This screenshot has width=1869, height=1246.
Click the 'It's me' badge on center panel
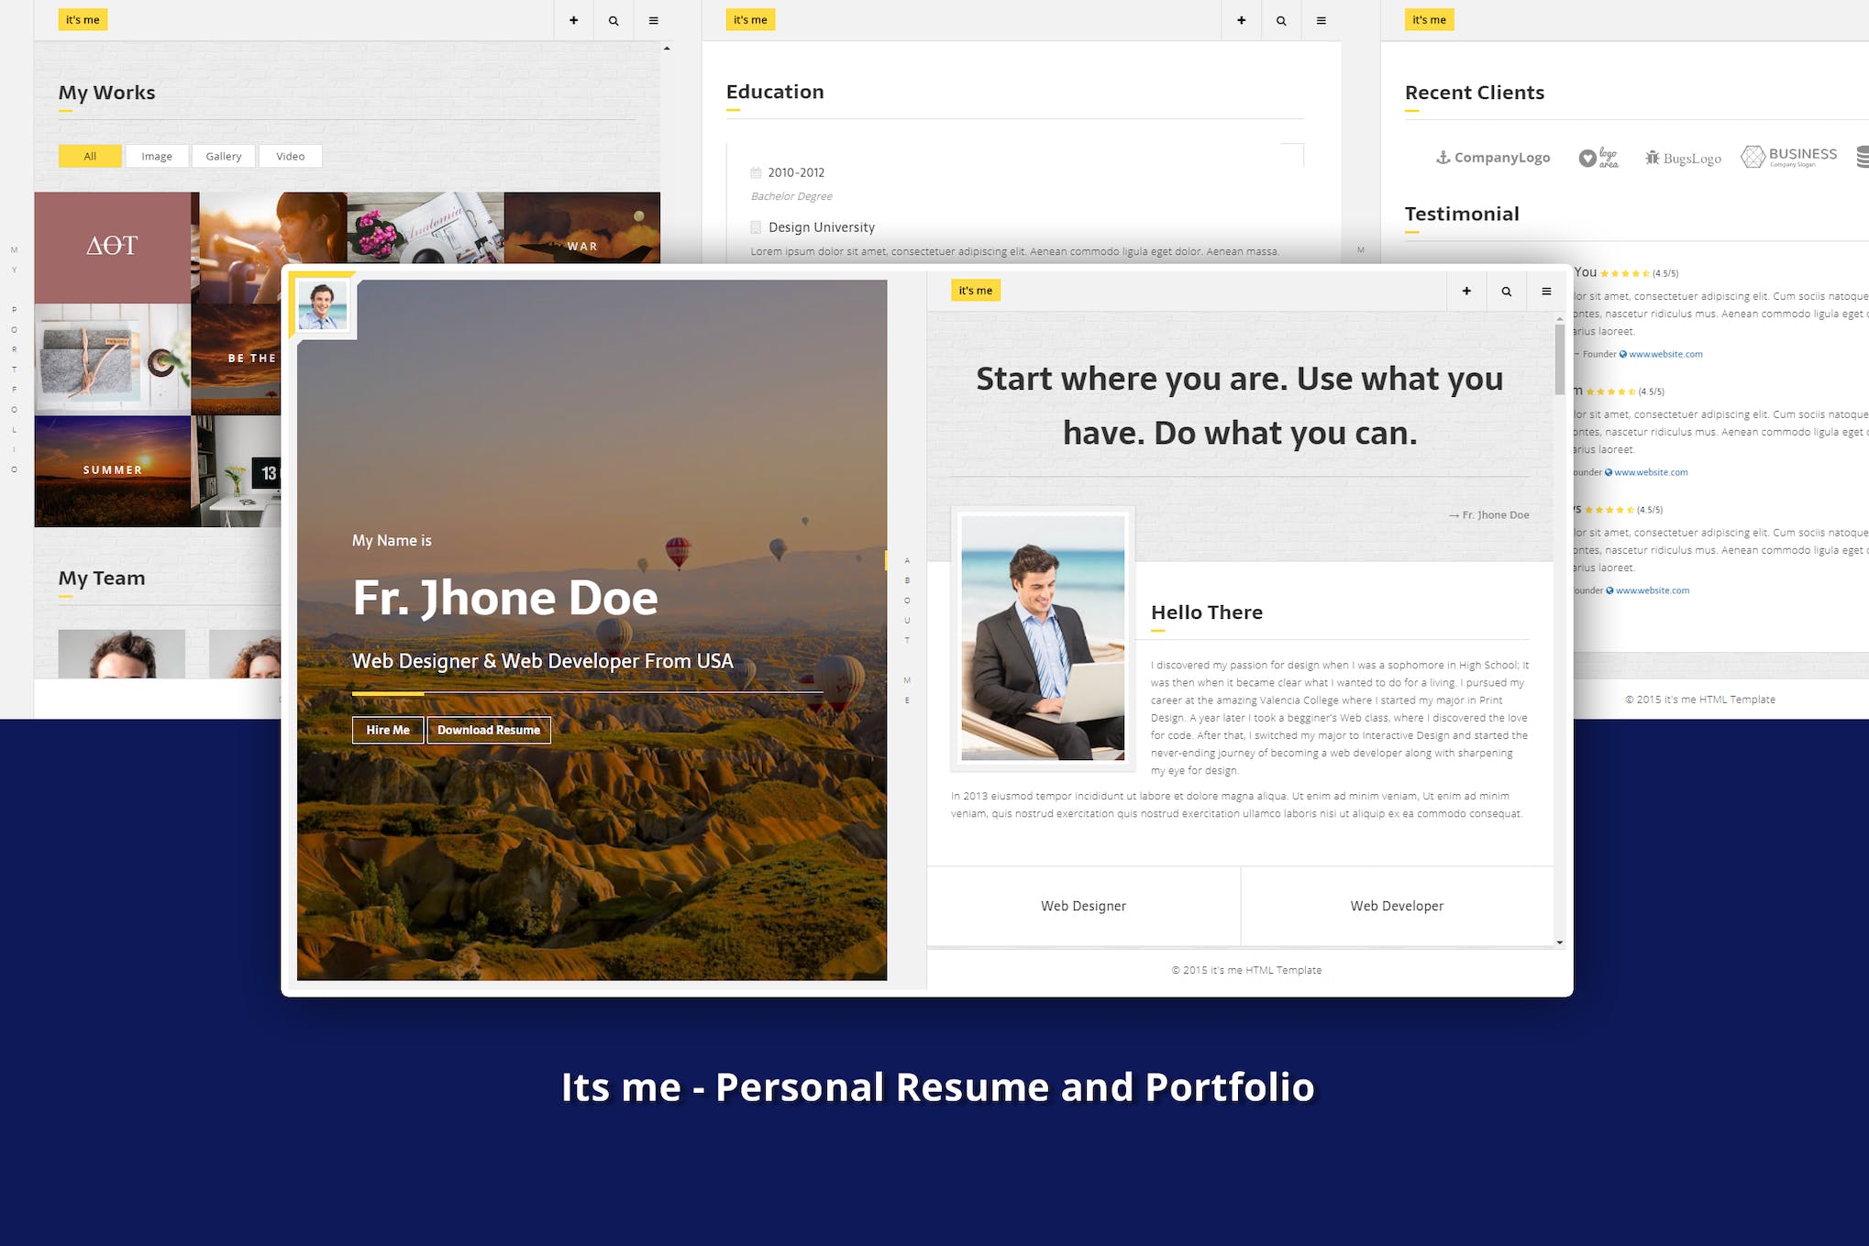click(975, 289)
